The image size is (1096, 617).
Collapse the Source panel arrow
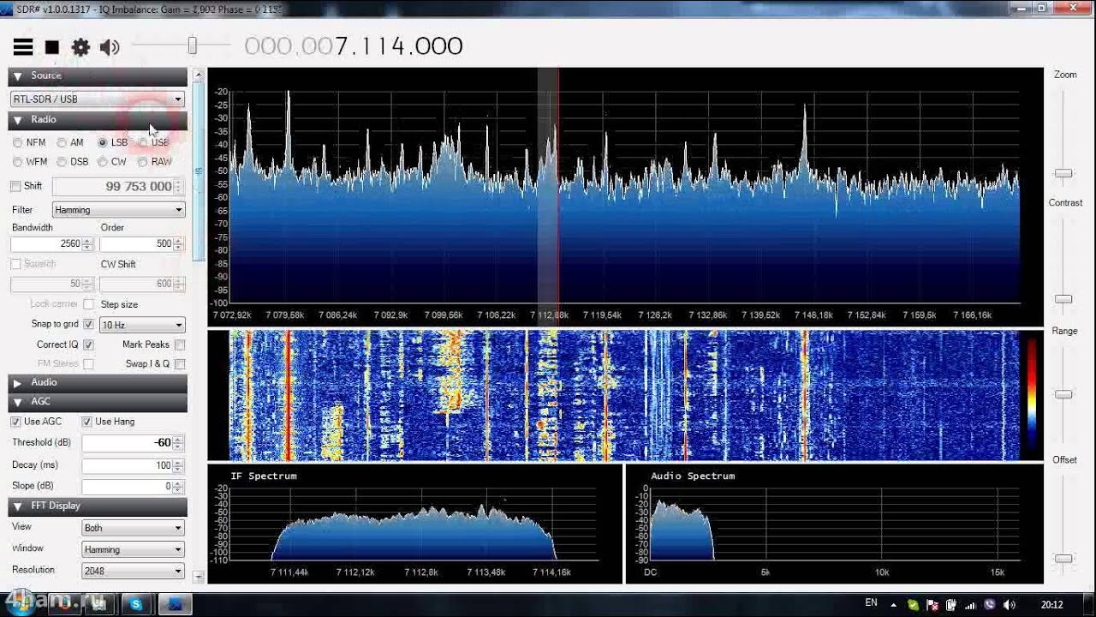[x=17, y=76]
